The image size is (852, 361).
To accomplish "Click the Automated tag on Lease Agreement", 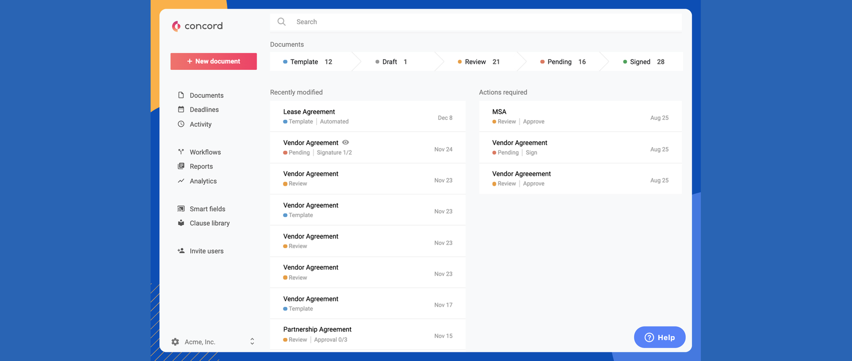I will [x=334, y=121].
